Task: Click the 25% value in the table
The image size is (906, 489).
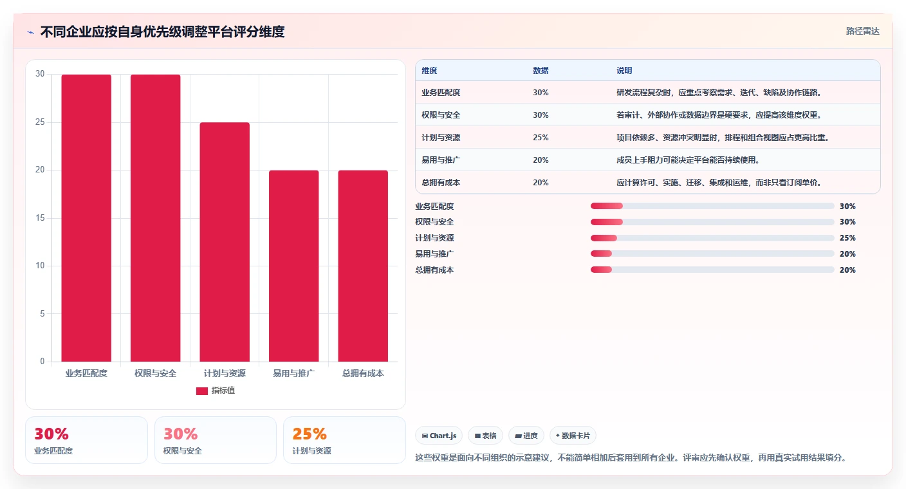Action: [541, 138]
